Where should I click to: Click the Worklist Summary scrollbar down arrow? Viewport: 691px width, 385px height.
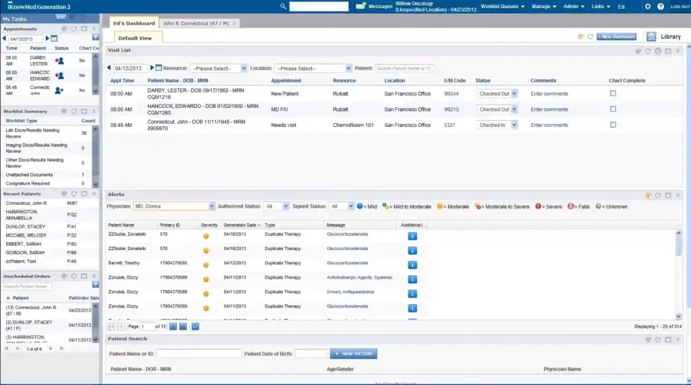(95, 184)
